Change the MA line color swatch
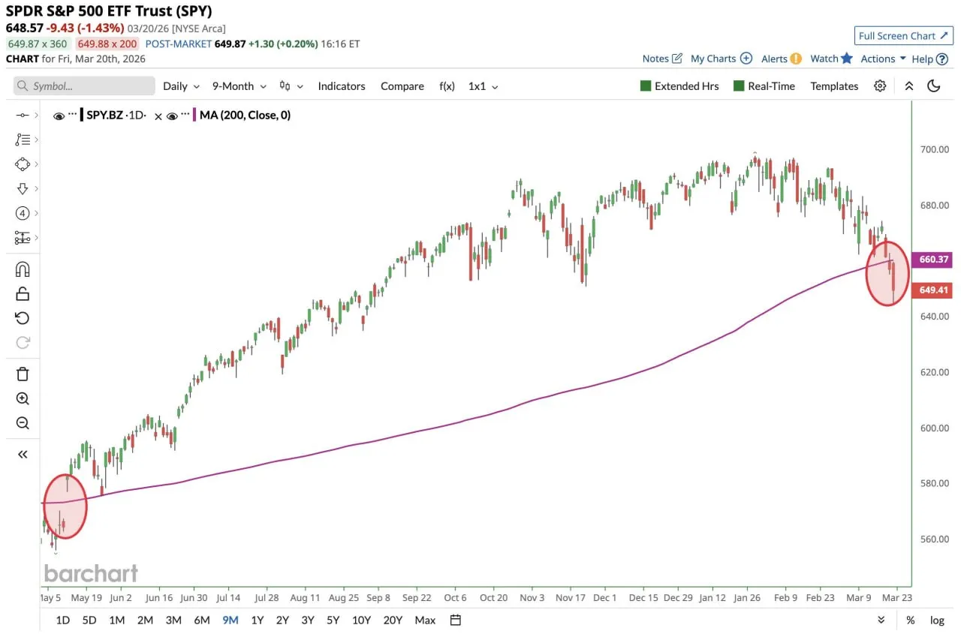961x637 pixels. (193, 115)
